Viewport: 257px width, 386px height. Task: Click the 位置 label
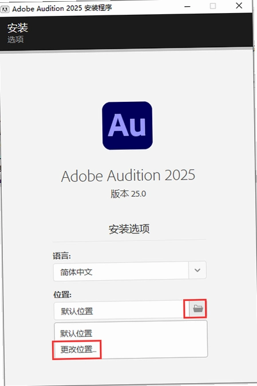coord(62,295)
